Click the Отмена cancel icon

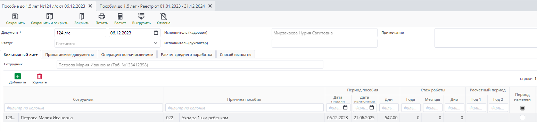point(164,16)
